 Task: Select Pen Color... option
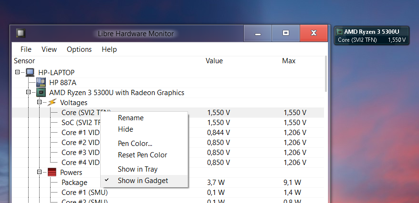point(144,144)
